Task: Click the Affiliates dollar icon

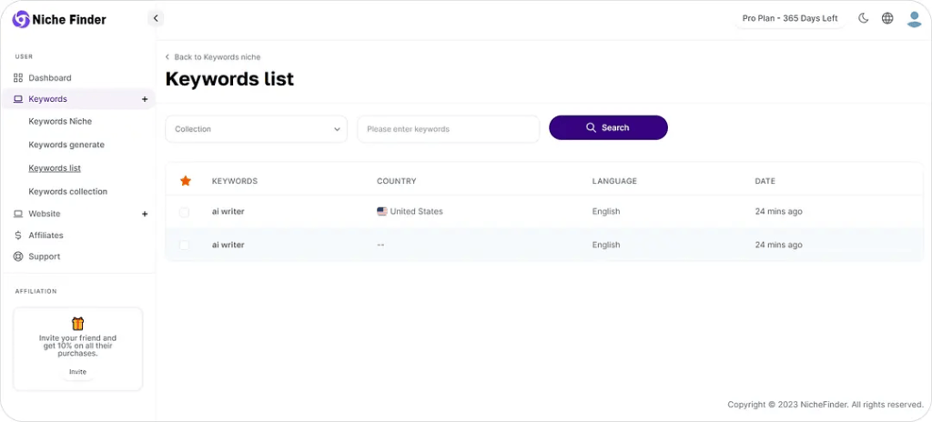Action: (x=18, y=236)
